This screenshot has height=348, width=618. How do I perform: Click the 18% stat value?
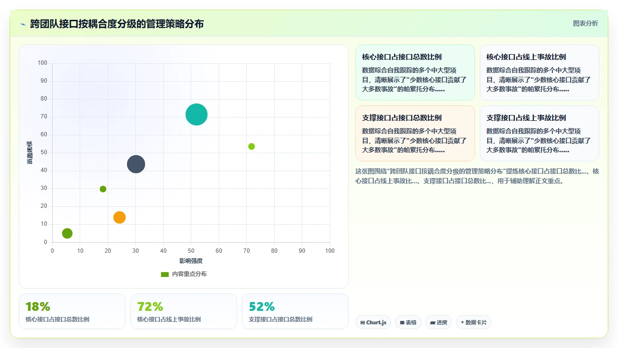38,306
